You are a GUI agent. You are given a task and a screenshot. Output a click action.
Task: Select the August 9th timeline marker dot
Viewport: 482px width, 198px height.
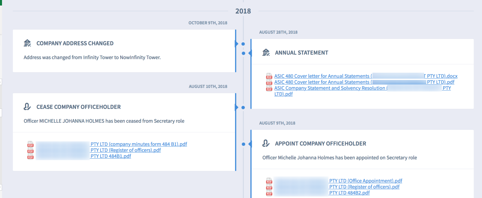(x=243, y=144)
